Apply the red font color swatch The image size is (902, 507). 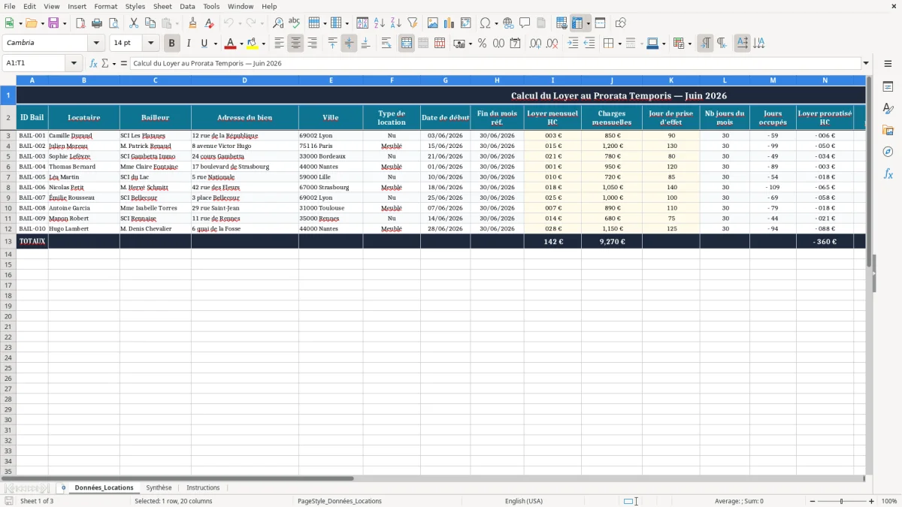(230, 44)
